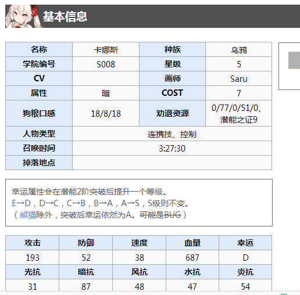Select the summon time 3:27:30
300x295 pixels.
(172, 149)
